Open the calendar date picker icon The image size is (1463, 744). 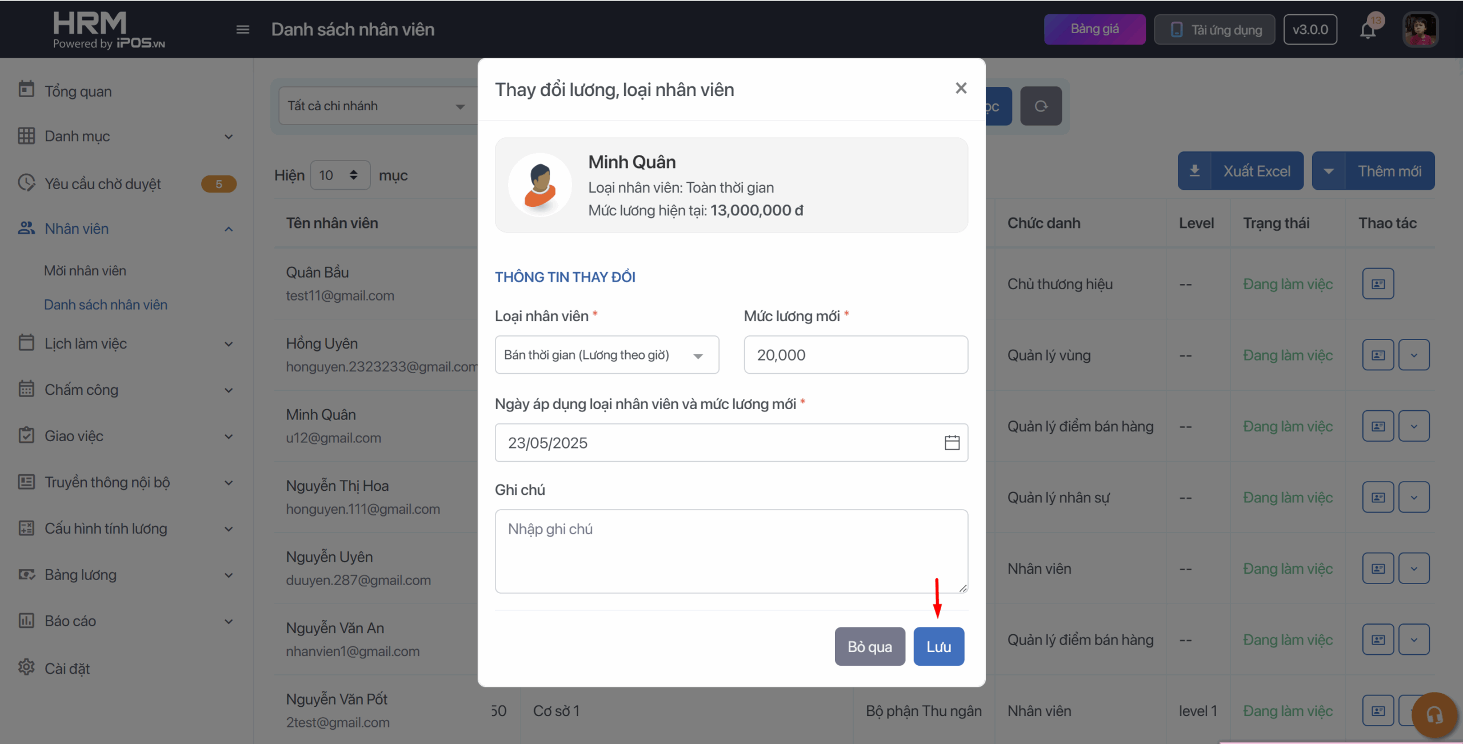952,443
